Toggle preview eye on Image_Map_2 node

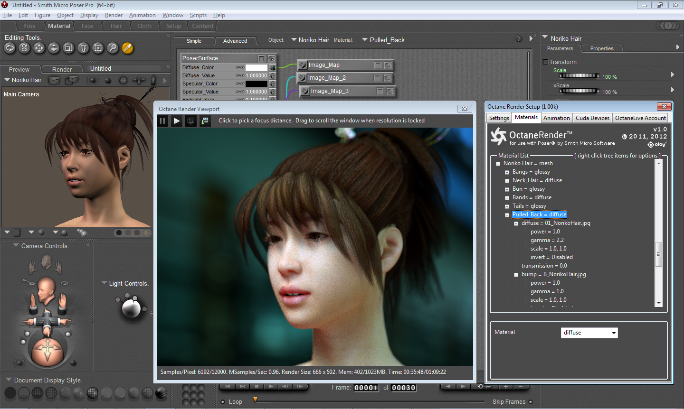coord(388,78)
